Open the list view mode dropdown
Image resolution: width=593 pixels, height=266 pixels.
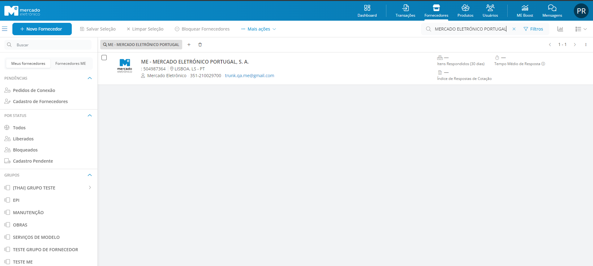[581, 29]
